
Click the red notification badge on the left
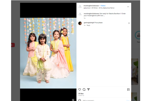click(13, 45)
